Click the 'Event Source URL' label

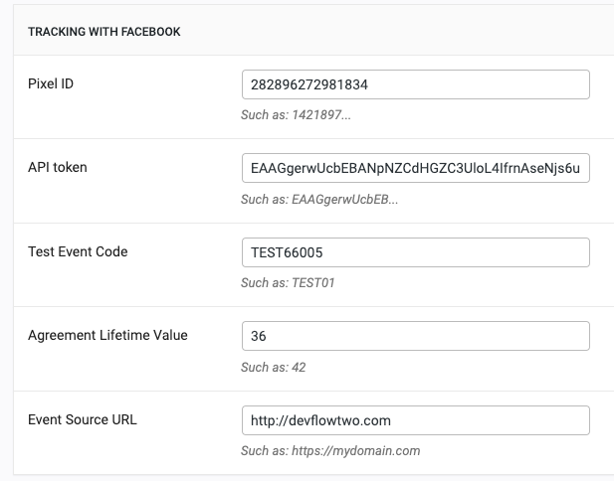coord(83,419)
